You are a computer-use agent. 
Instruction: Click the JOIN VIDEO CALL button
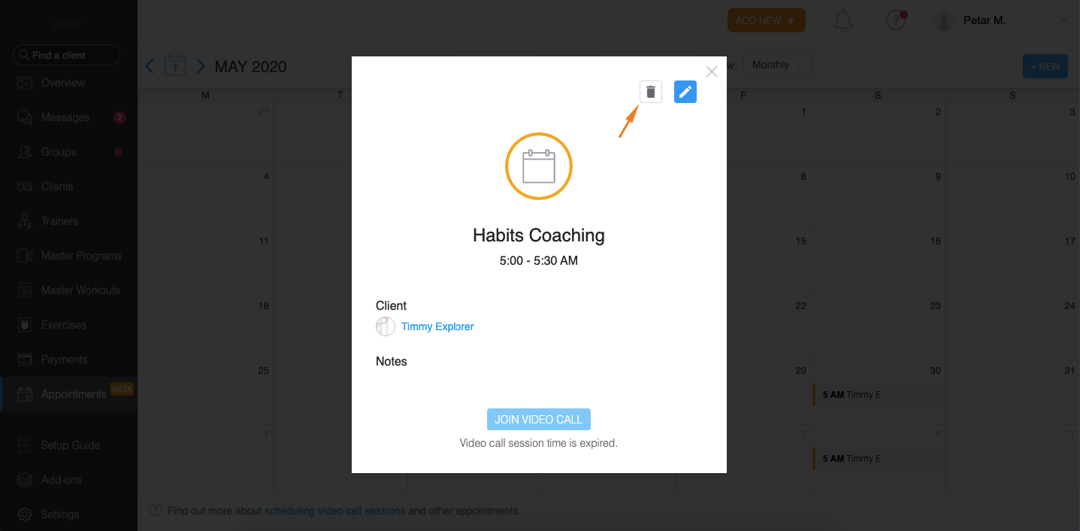539,419
